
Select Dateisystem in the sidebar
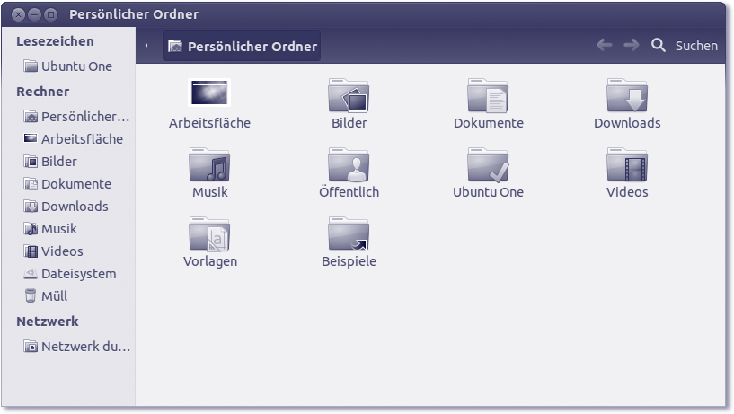tap(78, 274)
